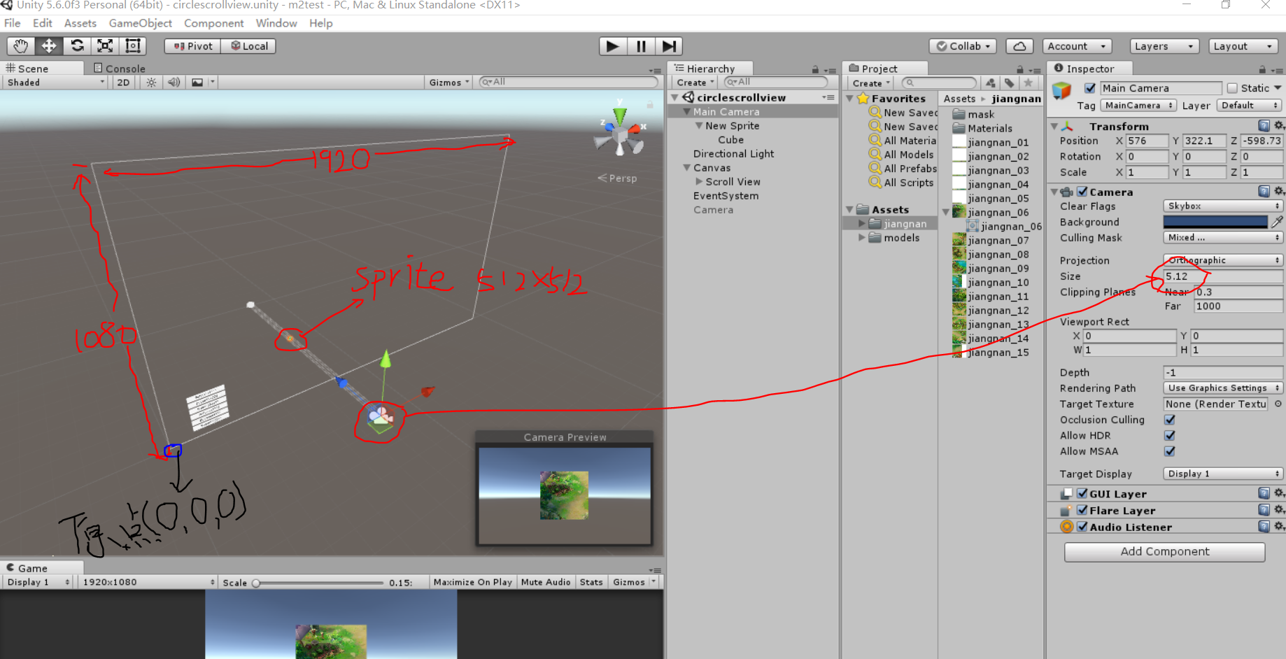This screenshot has height=659, width=1286.
Task: Click the Step frame button
Action: coord(669,46)
